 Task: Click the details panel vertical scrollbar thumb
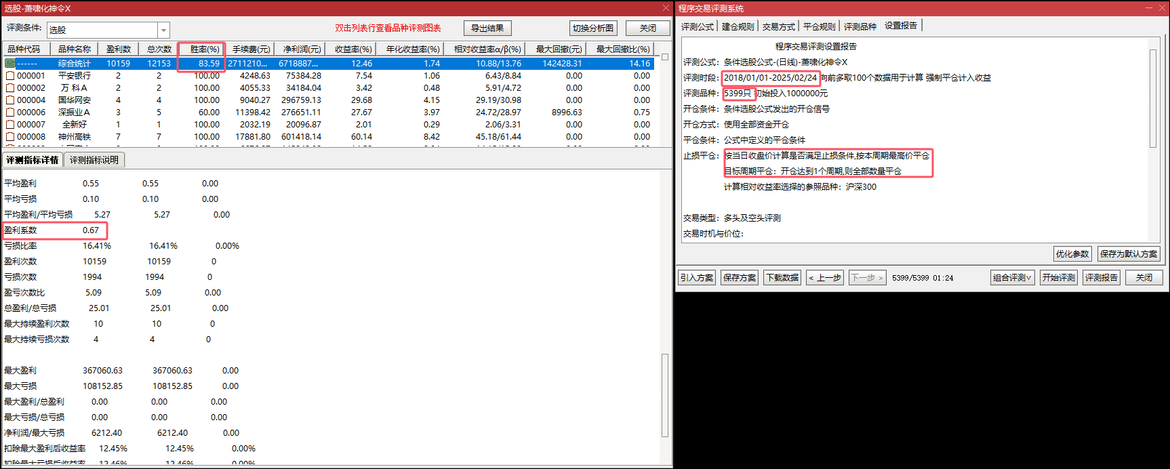point(665,395)
